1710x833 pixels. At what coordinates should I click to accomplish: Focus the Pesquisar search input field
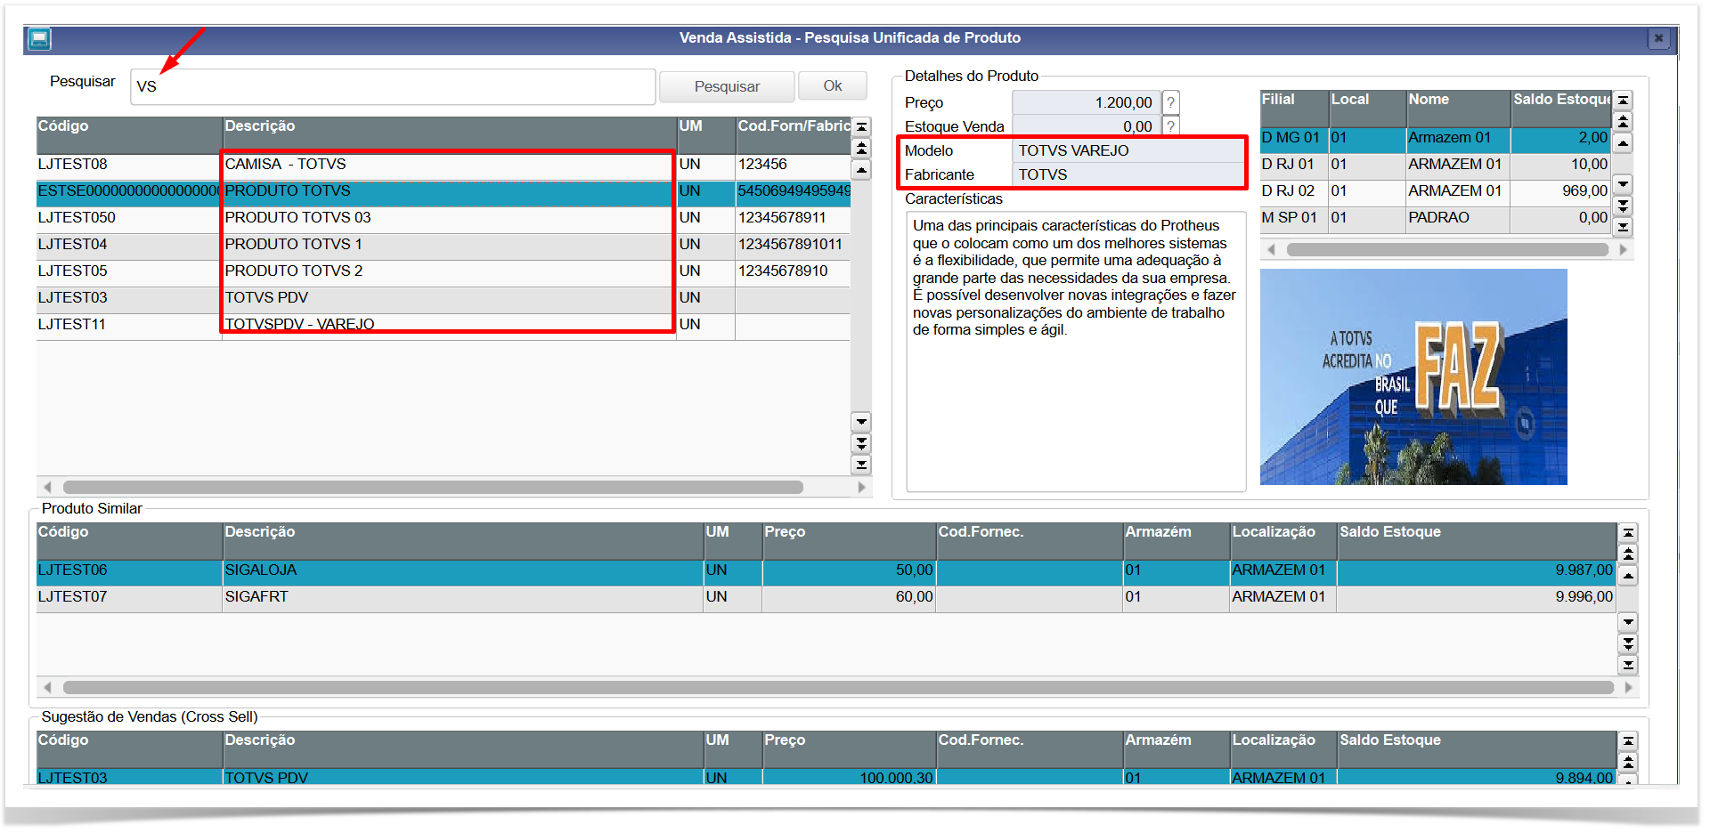pyautogui.click(x=393, y=86)
